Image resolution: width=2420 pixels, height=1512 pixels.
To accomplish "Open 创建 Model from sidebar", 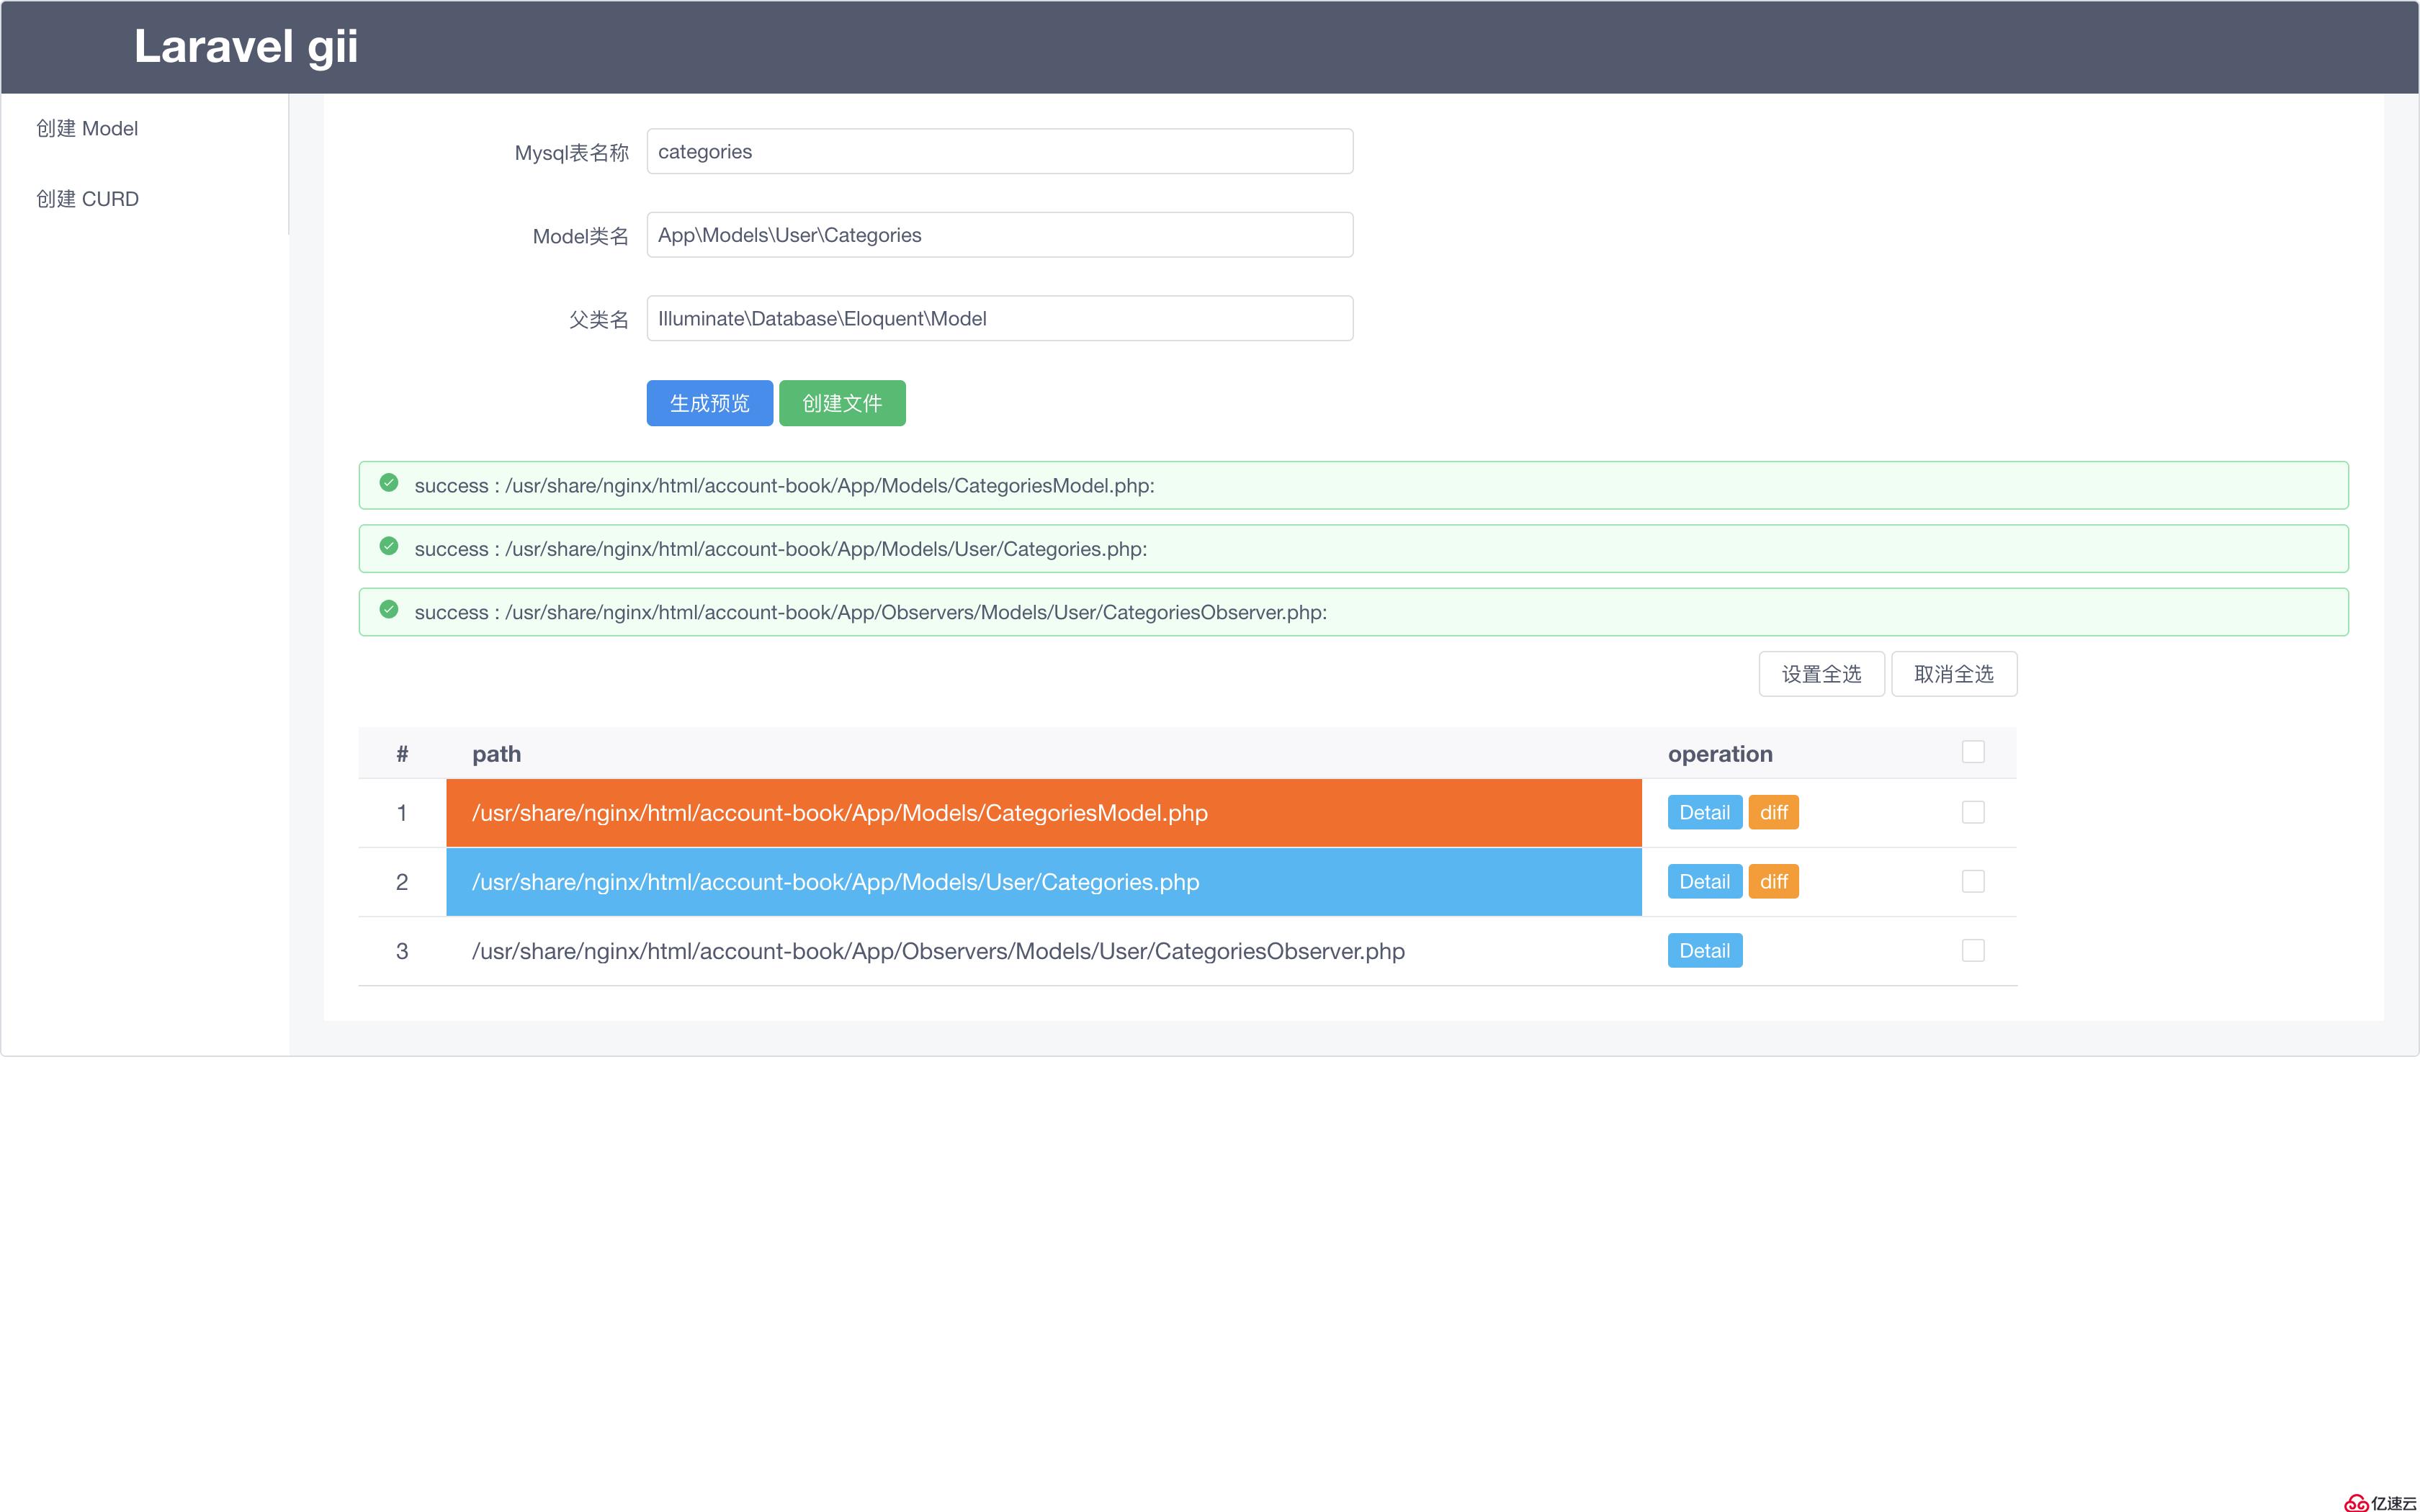I will 86,127.
